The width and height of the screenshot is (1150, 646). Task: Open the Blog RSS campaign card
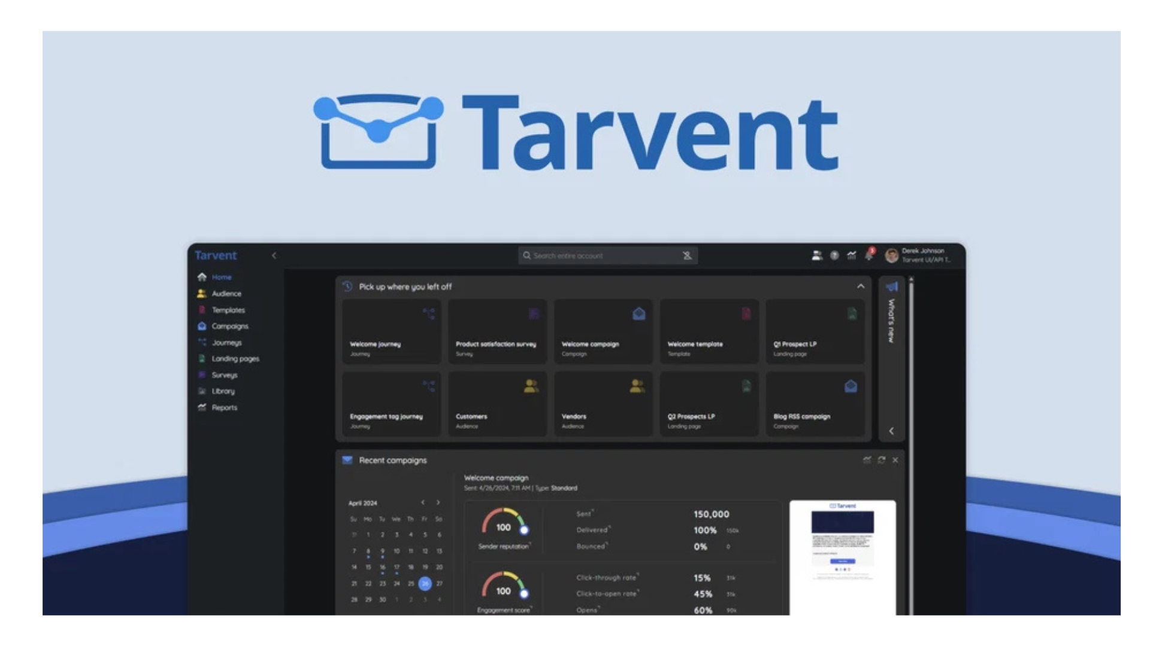pyautogui.click(x=815, y=404)
